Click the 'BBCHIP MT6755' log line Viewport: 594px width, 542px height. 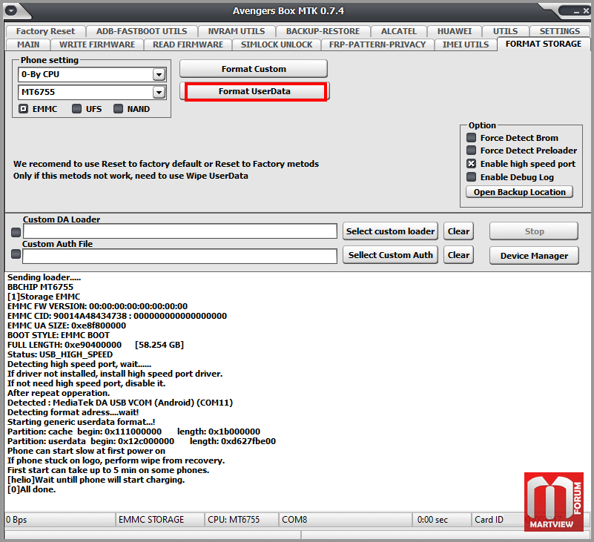(x=40, y=287)
